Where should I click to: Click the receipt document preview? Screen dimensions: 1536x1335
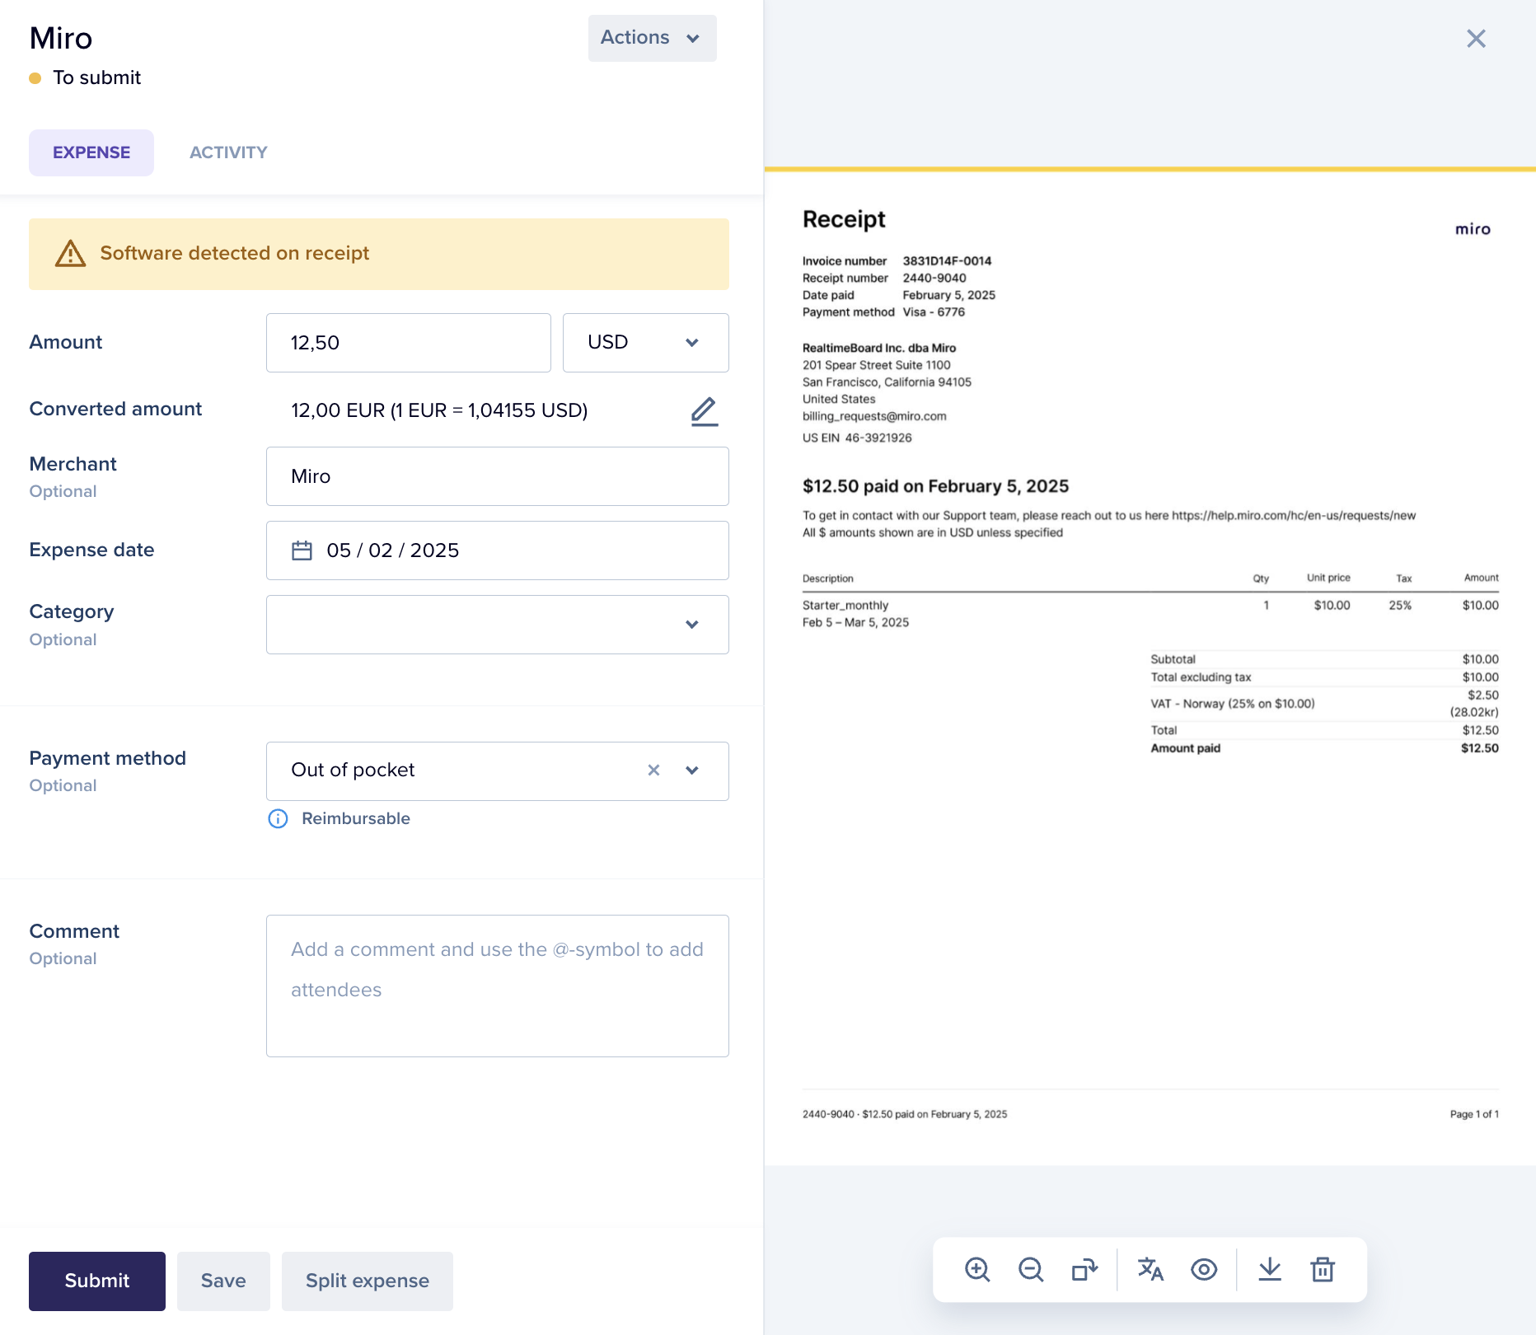[x=1150, y=667]
